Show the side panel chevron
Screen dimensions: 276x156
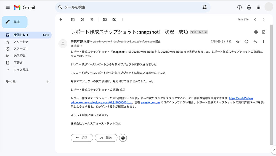pos(274,150)
